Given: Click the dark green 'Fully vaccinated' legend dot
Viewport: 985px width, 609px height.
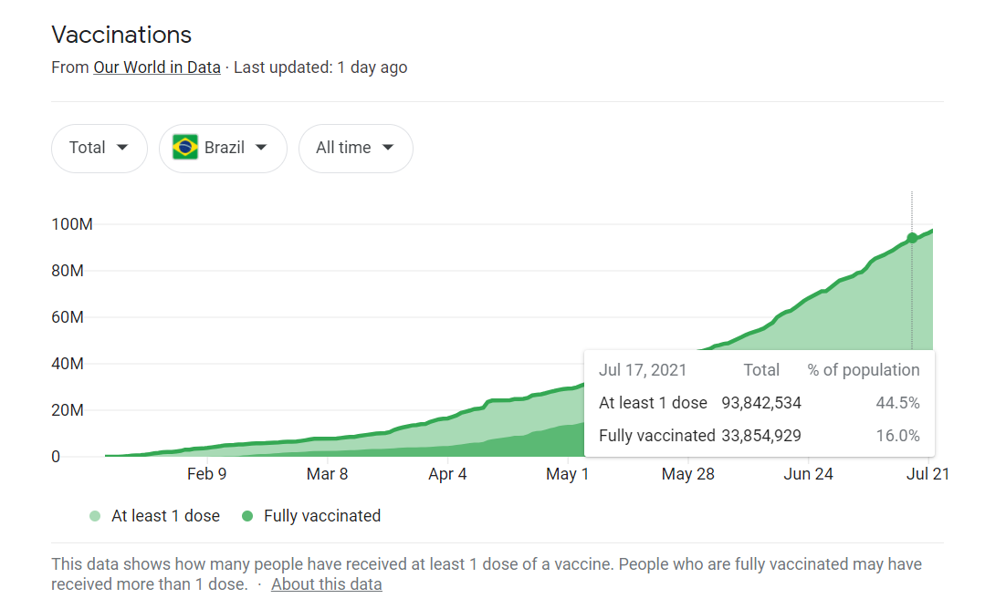Looking at the screenshot, I should coord(247,516).
